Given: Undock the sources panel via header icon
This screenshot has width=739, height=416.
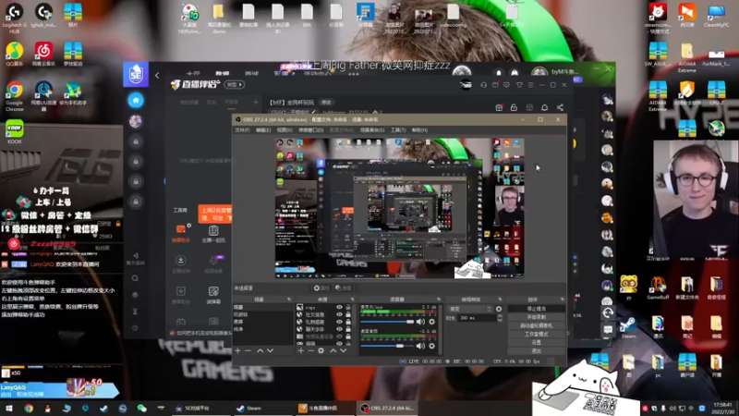Looking at the screenshot, I should coord(352,300).
